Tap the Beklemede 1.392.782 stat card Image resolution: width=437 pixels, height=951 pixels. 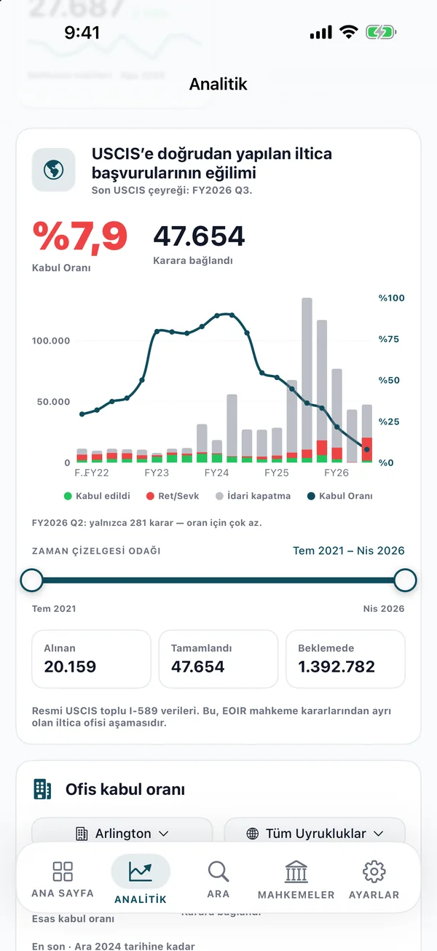(345, 659)
